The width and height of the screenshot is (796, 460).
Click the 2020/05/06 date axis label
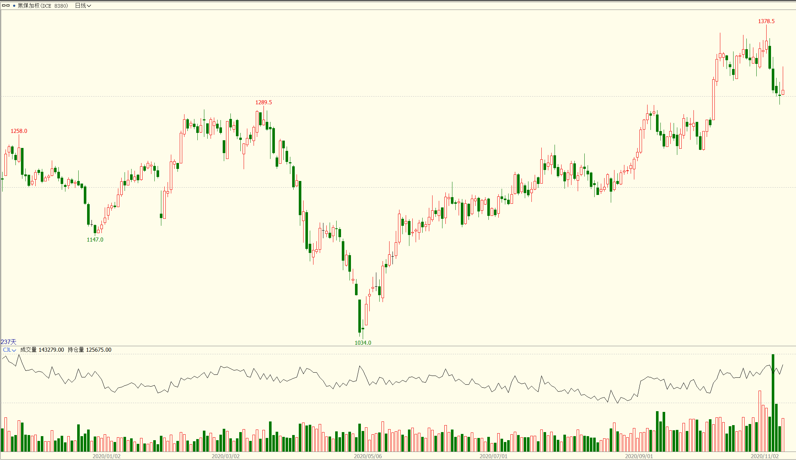368,456
